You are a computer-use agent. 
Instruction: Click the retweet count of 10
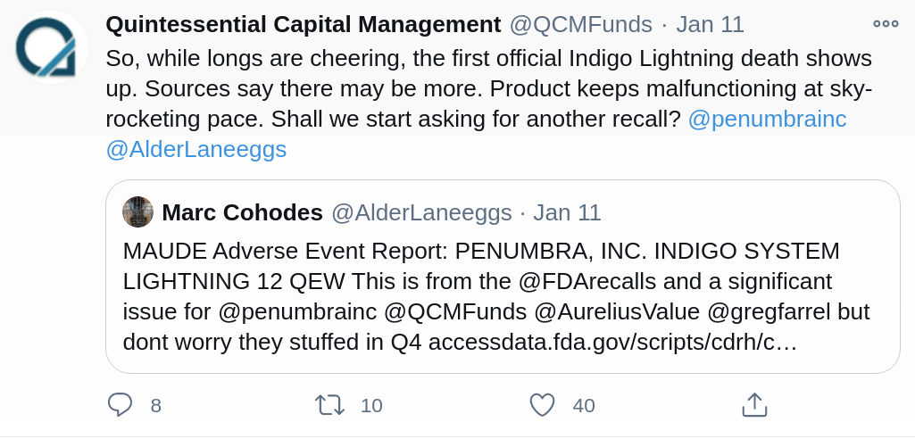[371, 406]
